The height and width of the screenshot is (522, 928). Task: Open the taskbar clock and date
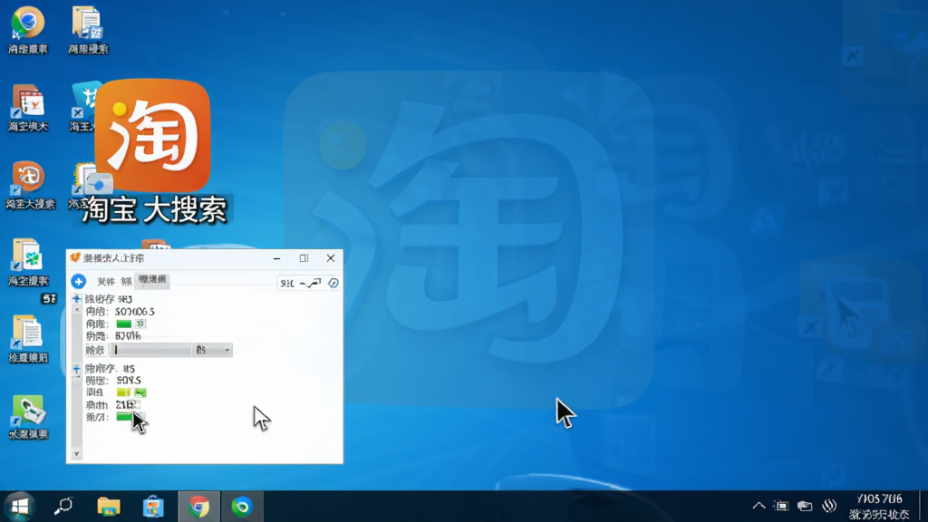pos(879,507)
